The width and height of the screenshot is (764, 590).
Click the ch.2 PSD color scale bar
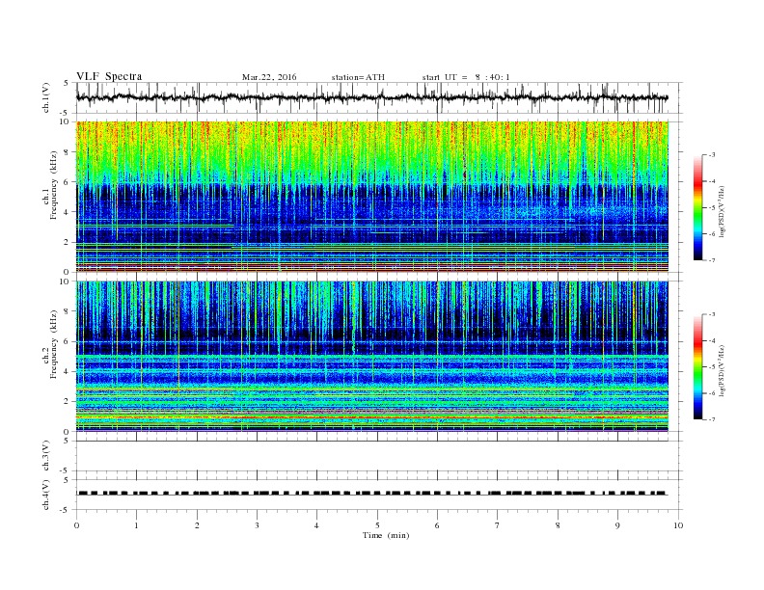click(697, 367)
